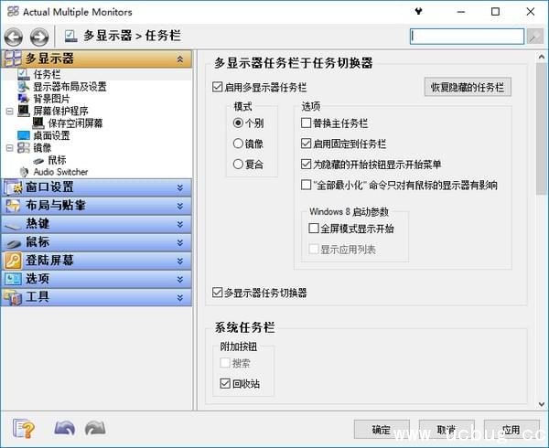This screenshot has width=549, height=448.
Task: Click the scrollbar up arrow
Action: pyautogui.click(x=542, y=57)
